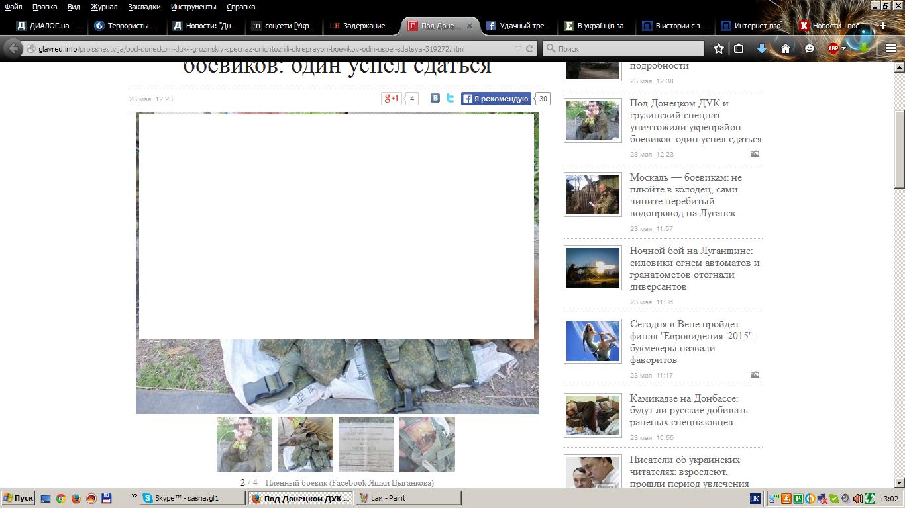
Task: Click the Google +1 share button
Action: coord(392,99)
